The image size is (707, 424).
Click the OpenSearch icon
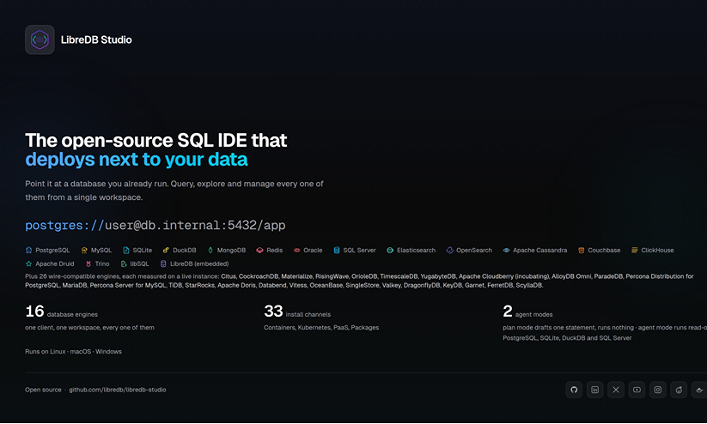(x=449, y=250)
